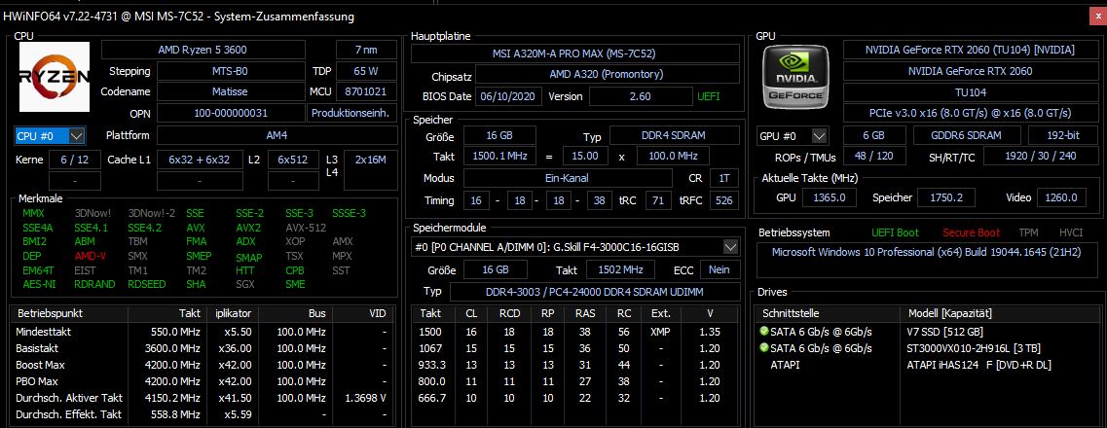Image resolution: width=1107 pixels, height=428 pixels.
Task: Click the Kerne value 6 / 12
Action: 75,160
